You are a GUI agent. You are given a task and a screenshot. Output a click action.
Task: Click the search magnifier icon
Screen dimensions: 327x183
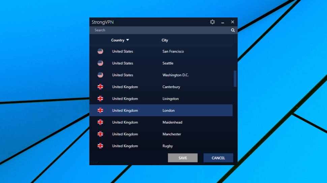233,30
